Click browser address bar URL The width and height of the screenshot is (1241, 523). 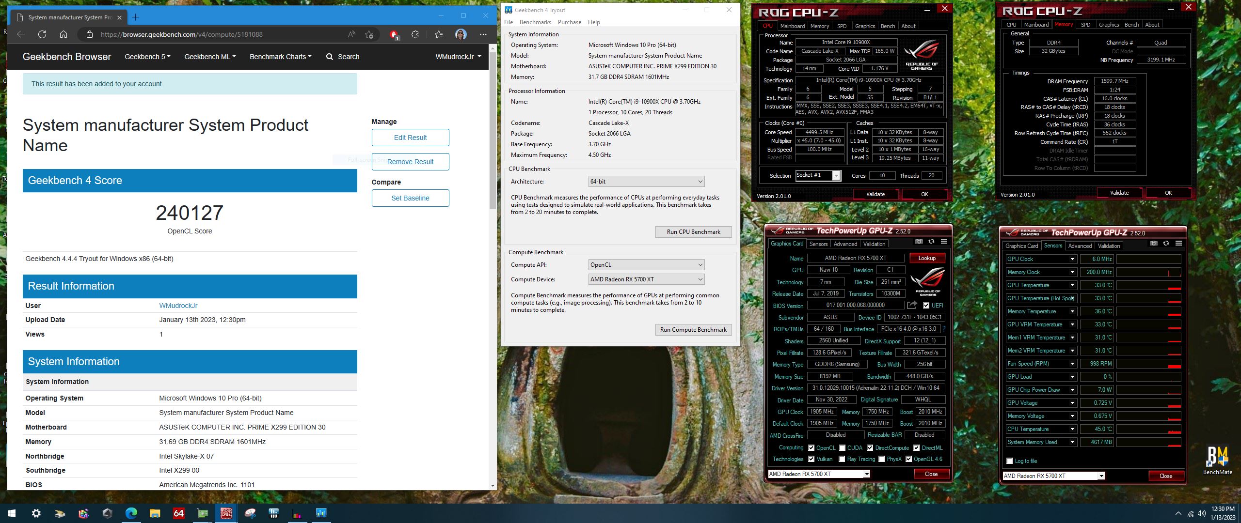click(x=182, y=34)
